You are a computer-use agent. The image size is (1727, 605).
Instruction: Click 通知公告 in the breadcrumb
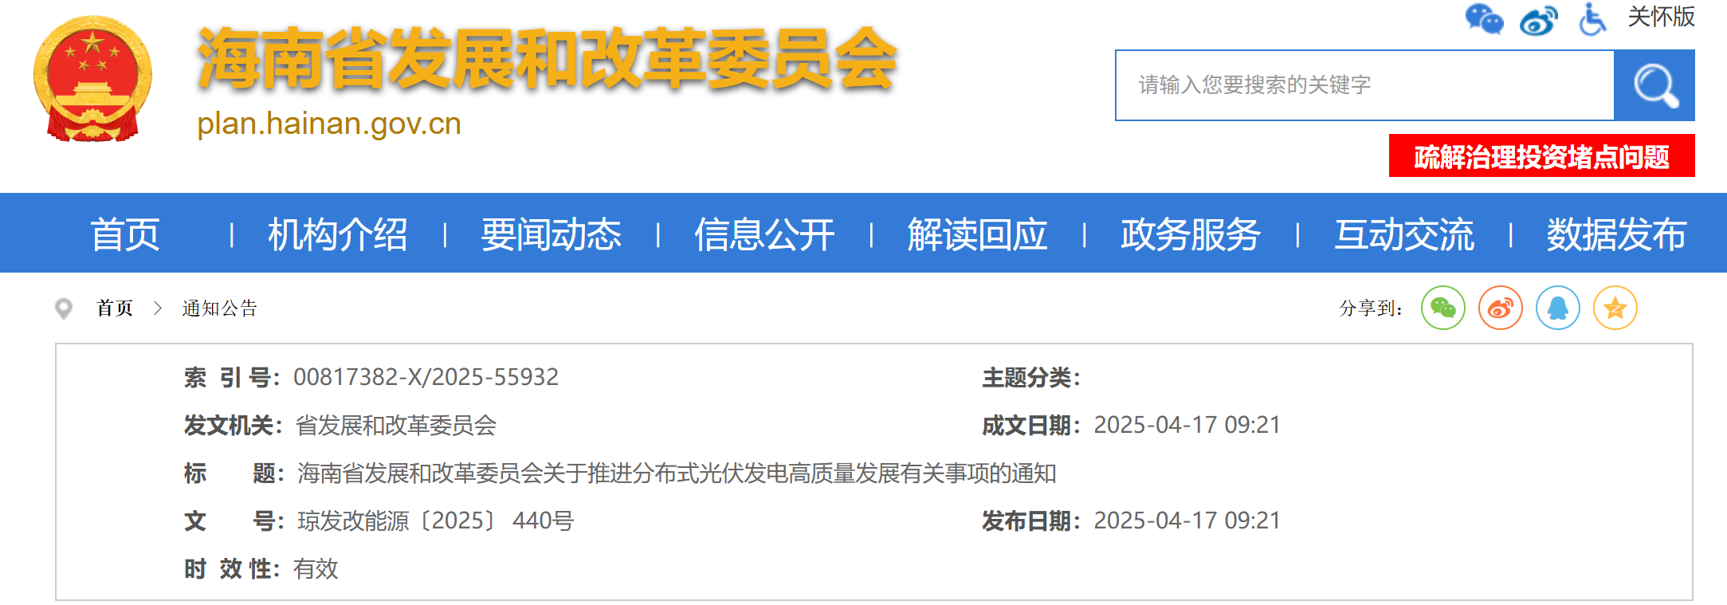click(220, 308)
